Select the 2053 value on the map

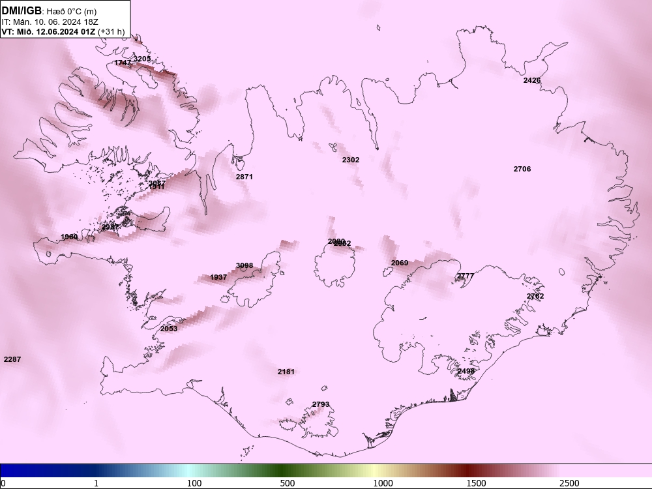click(x=169, y=329)
